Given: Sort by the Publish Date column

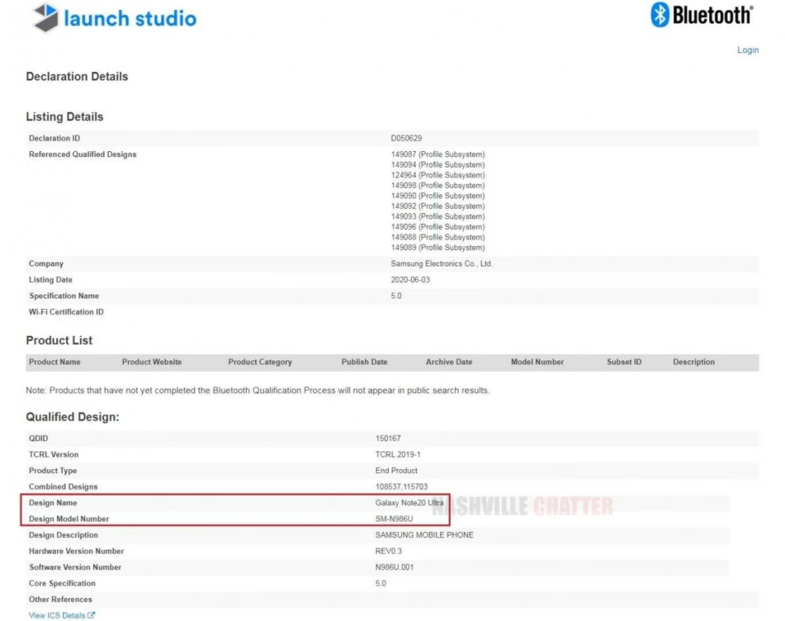Looking at the screenshot, I should [x=363, y=361].
